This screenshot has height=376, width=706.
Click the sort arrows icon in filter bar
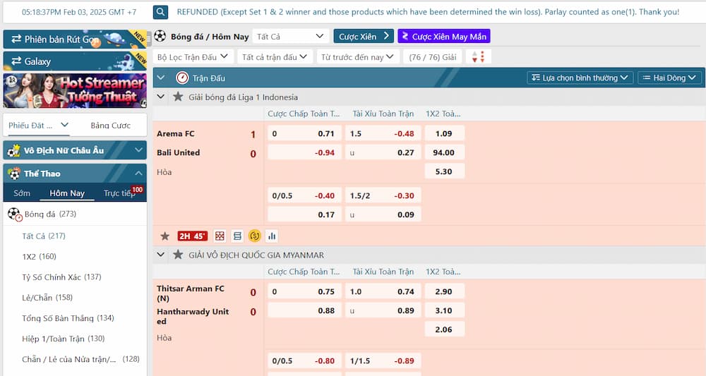(479, 57)
